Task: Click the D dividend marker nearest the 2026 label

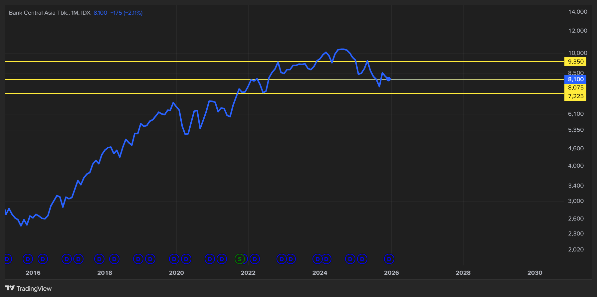Action: click(389, 259)
